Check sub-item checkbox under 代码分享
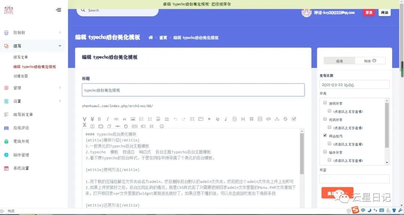The image size is (404, 215). [329, 127]
